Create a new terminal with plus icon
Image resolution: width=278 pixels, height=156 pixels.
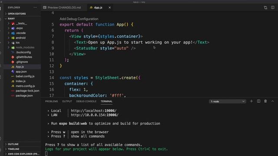coord(252,101)
